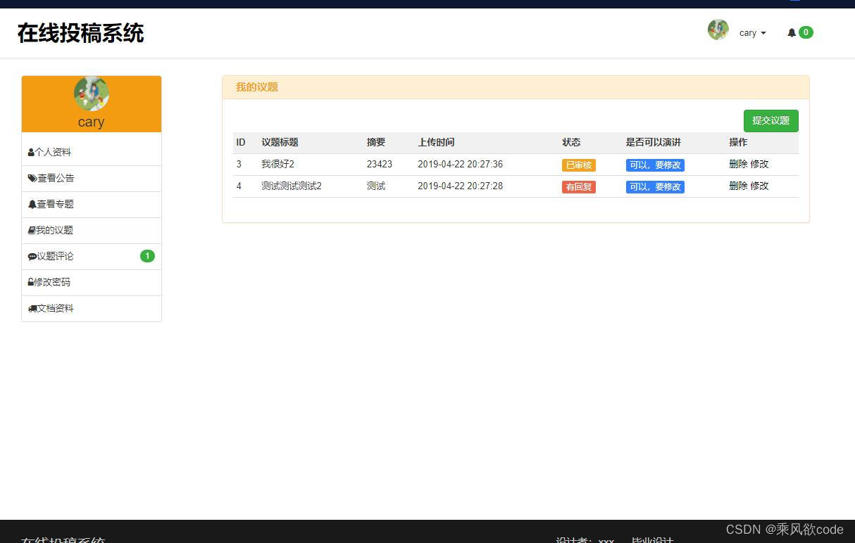
Task: Click the 摘要 column header
Action: pos(376,142)
